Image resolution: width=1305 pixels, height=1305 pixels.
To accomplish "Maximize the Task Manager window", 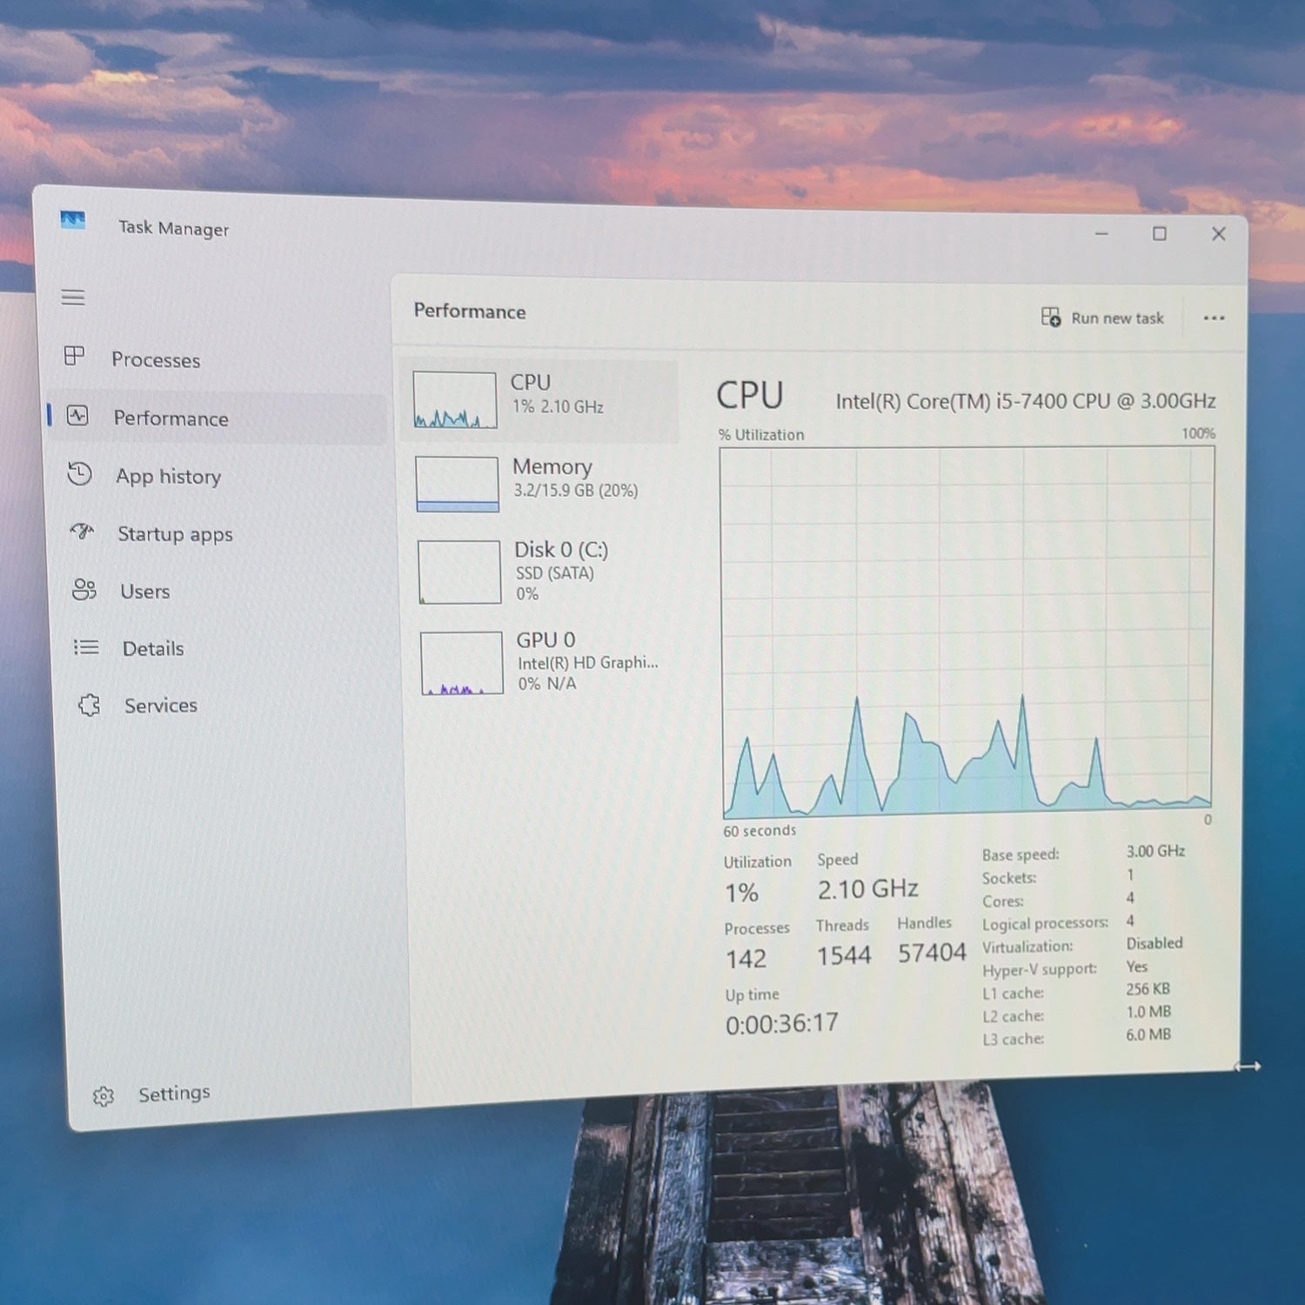I will click(x=1160, y=233).
